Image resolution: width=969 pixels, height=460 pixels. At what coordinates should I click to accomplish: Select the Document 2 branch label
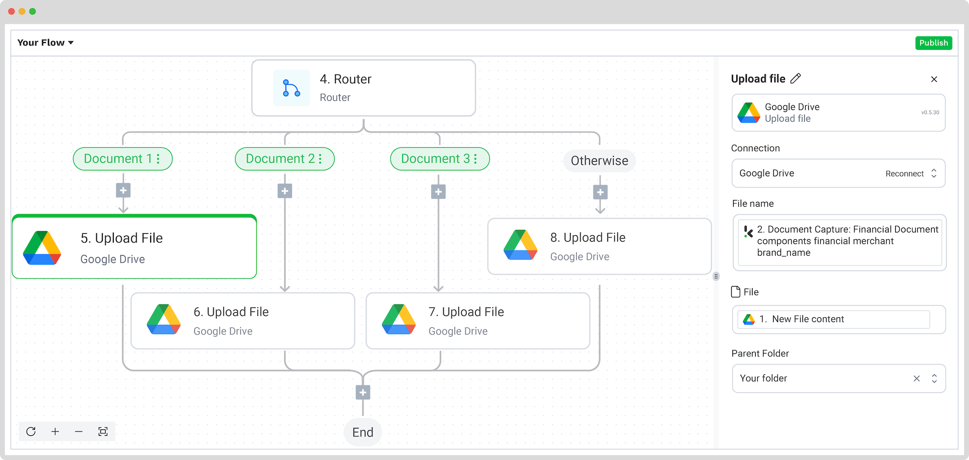[x=285, y=159]
